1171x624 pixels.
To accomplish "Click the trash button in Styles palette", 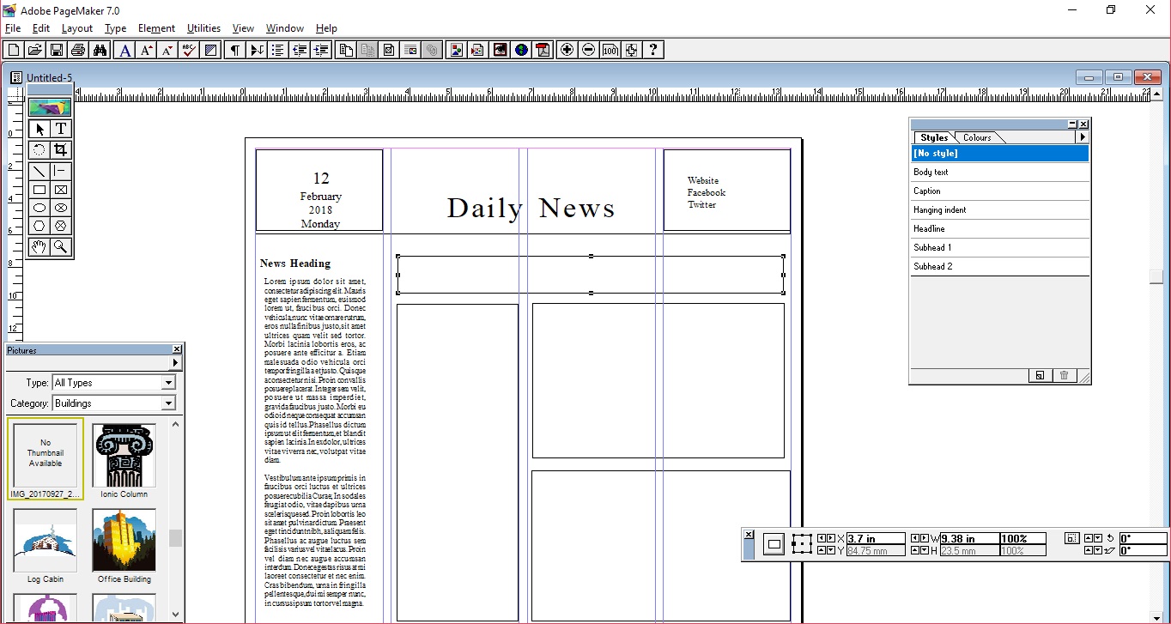I will [x=1064, y=375].
